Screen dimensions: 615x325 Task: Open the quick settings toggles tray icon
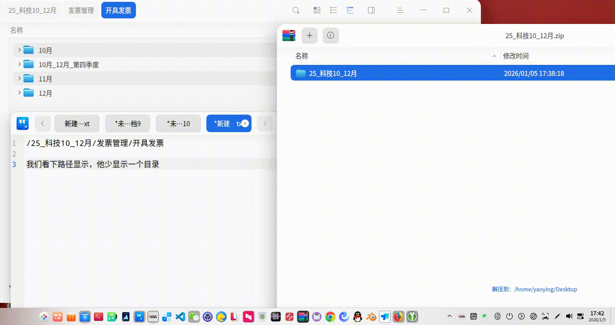(580, 316)
